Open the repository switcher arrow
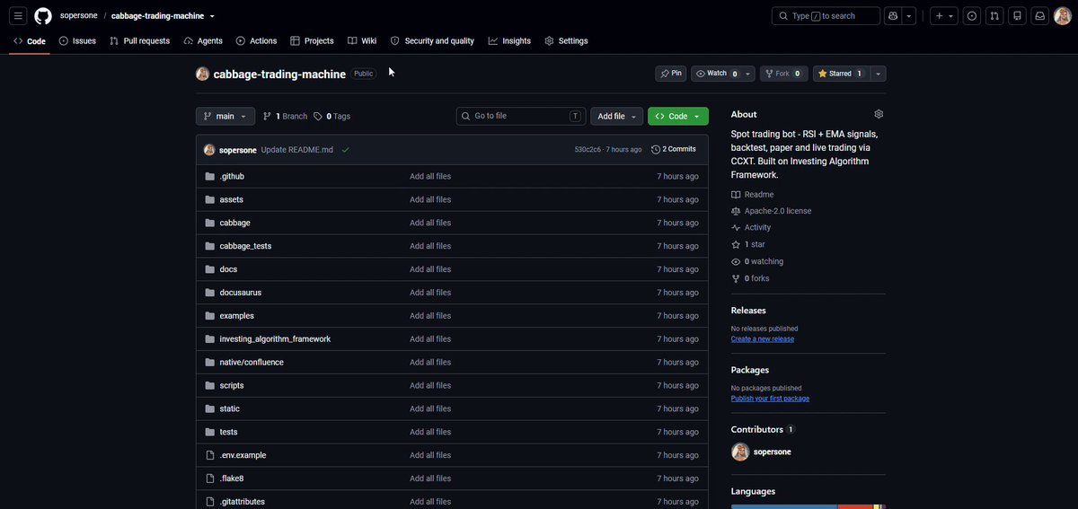Image resolution: width=1078 pixels, height=509 pixels. pos(212,16)
